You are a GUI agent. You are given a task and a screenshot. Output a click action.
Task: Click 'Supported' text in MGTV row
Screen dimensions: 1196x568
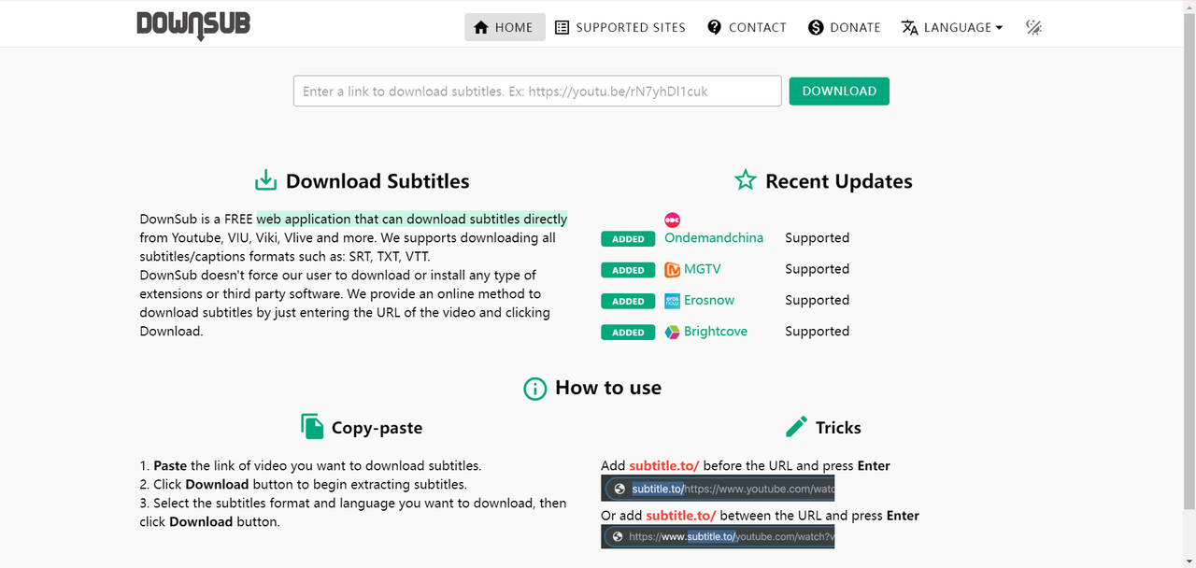pyautogui.click(x=817, y=269)
